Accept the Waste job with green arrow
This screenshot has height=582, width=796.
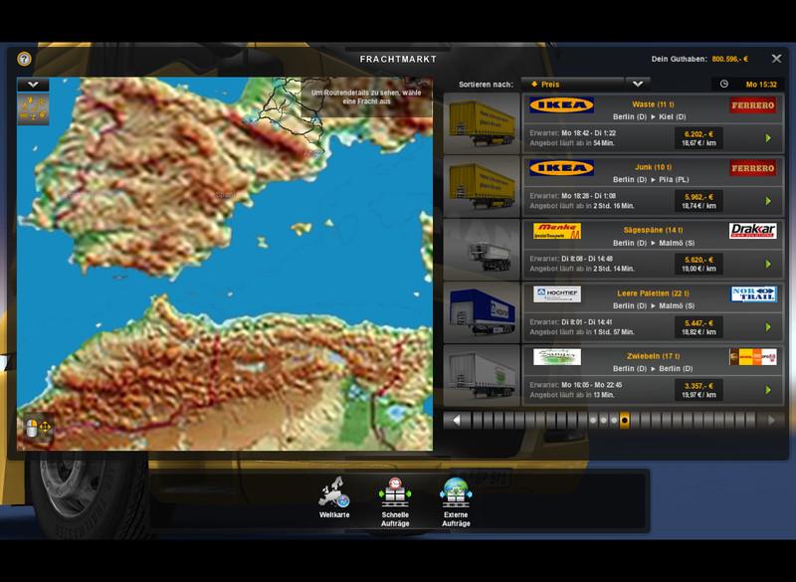pyautogui.click(x=768, y=138)
